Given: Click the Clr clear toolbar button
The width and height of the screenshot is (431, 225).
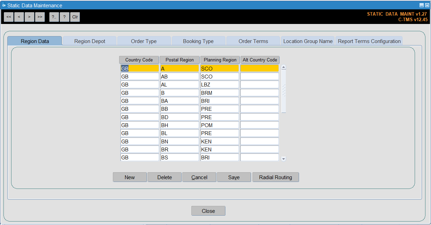Looking at the screenshot, I should [x=75, y=17].
